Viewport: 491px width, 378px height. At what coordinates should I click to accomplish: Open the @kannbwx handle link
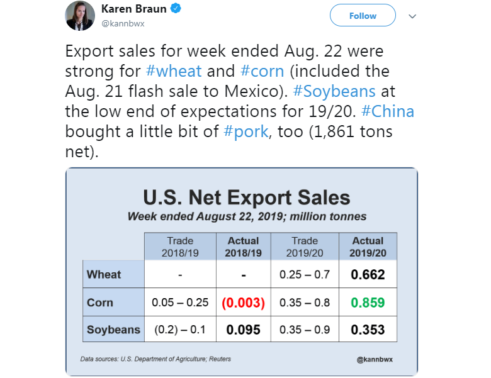pyautogui.click(x=123, y=24)
